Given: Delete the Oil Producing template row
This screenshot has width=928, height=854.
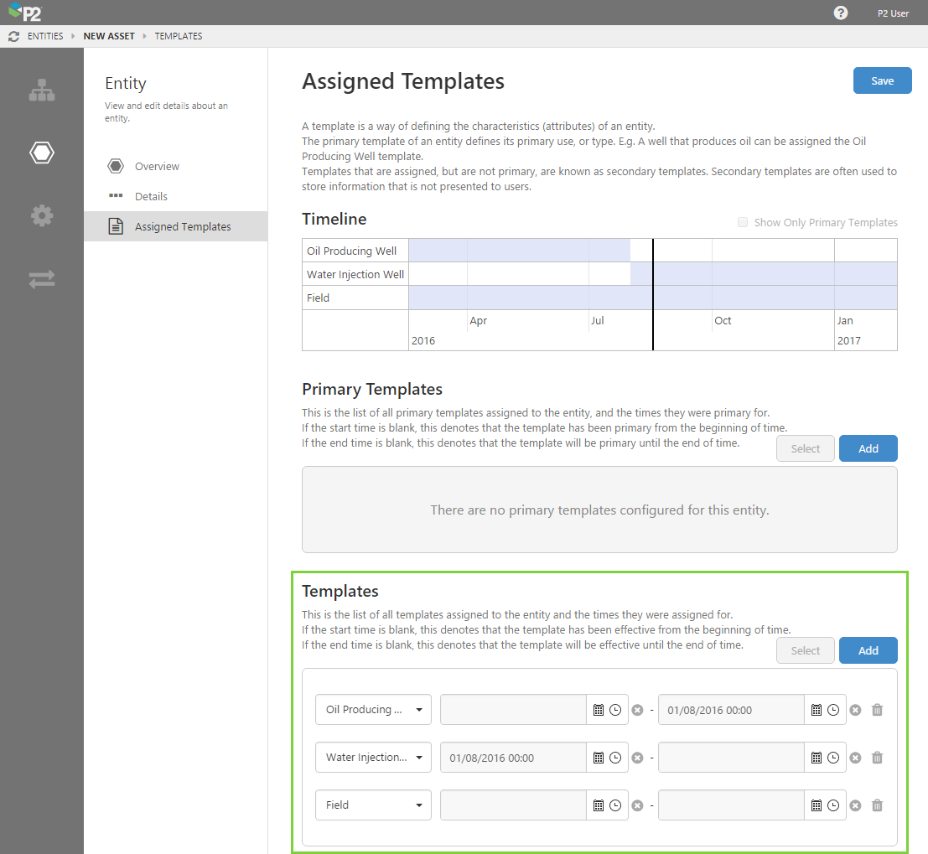Looking at the screenshot, I should point(877,710).
